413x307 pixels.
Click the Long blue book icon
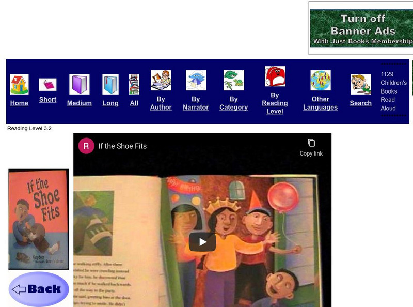click(110, 84)
